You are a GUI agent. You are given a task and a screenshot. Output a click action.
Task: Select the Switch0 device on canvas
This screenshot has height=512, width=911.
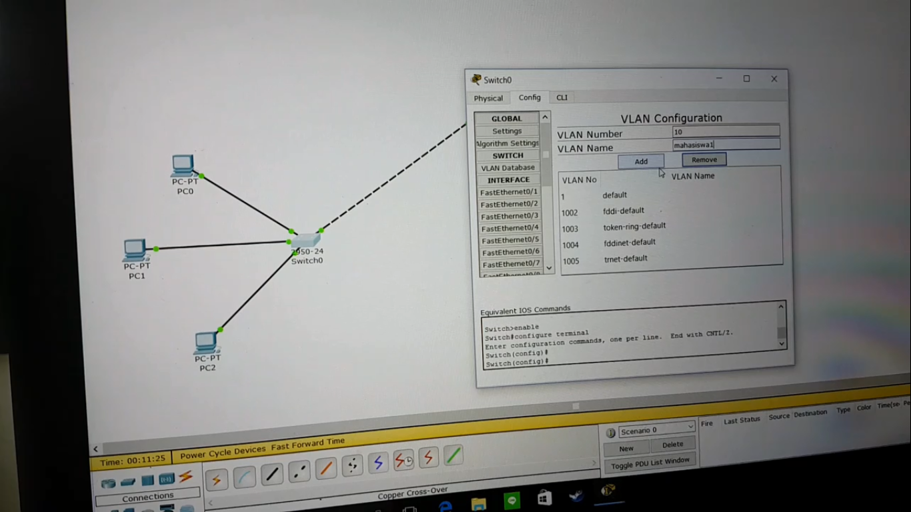305,241
